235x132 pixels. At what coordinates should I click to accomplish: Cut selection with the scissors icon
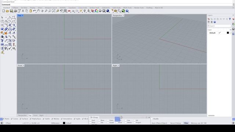[23, 11]
